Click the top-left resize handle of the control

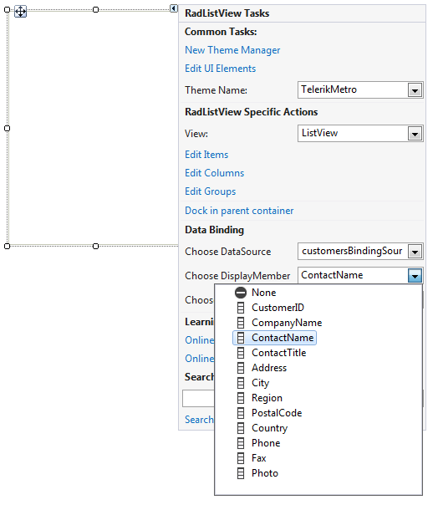pos(7,10)
